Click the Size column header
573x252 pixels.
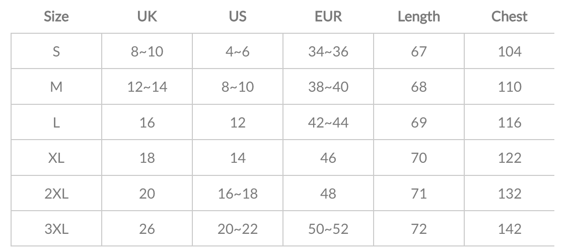click(x=56, y=17)
